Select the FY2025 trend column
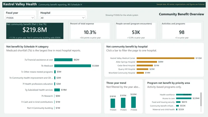Viewport: 208px width, 117px height. pos(123,103)
